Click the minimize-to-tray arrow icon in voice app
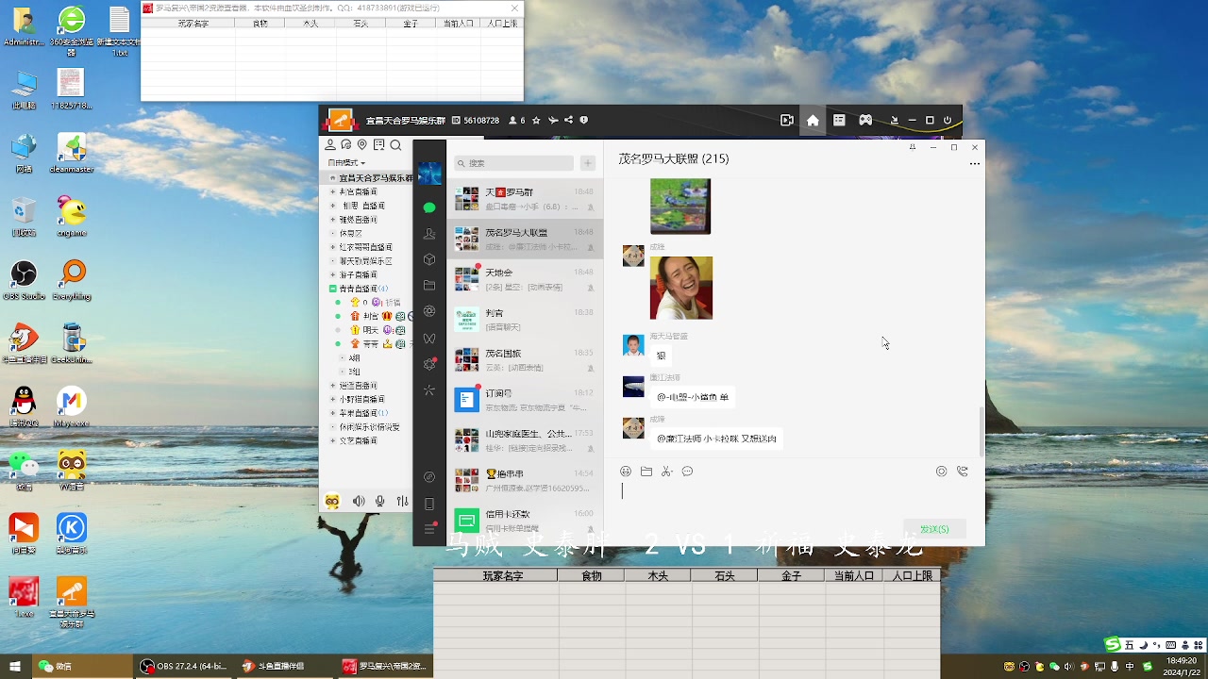 (894, 121)
